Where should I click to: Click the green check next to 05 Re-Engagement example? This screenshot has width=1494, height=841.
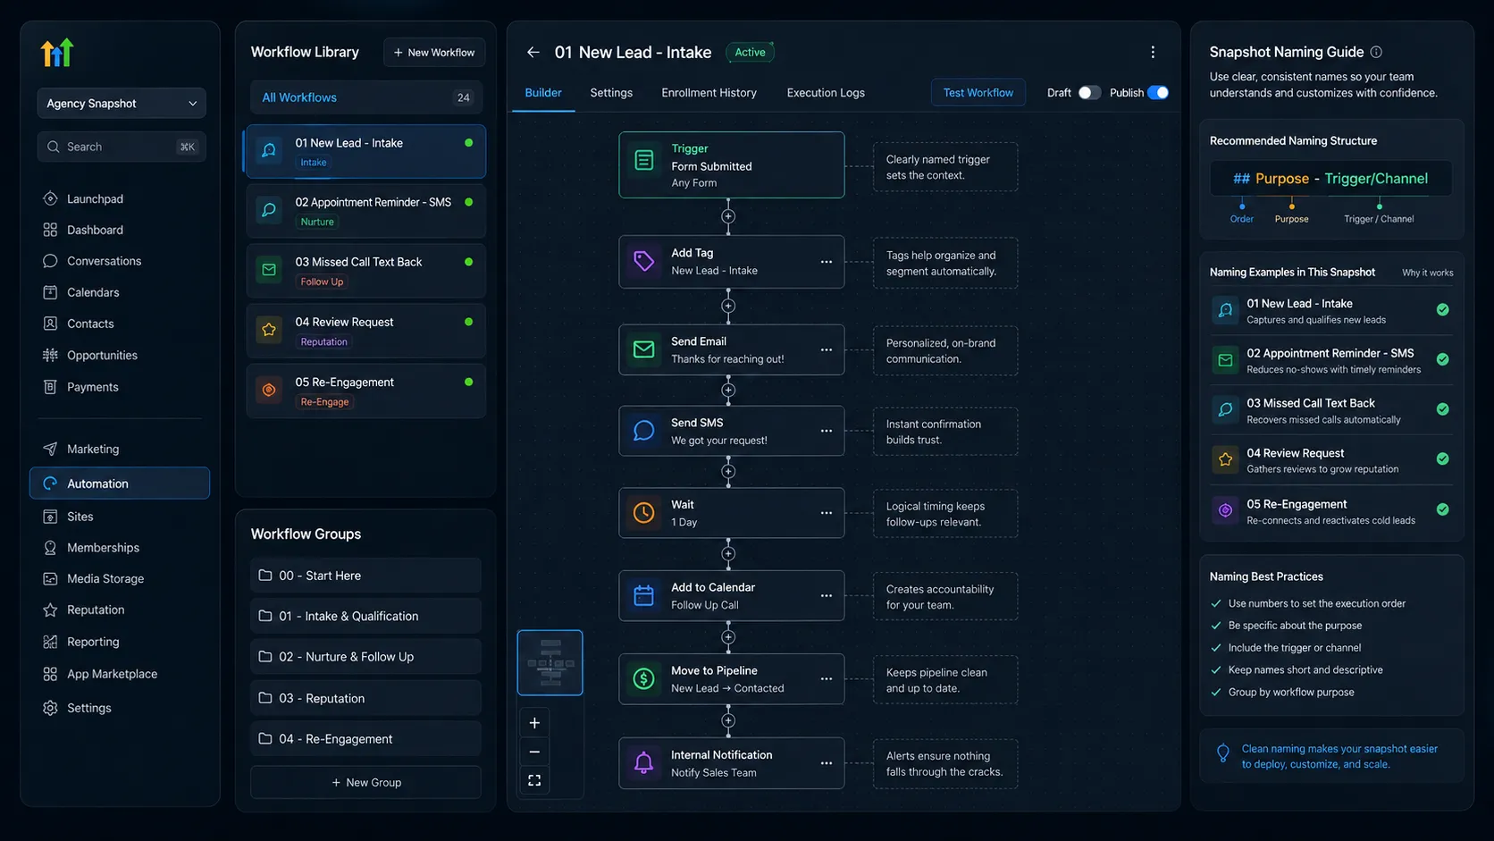[x=1442, y=509]
